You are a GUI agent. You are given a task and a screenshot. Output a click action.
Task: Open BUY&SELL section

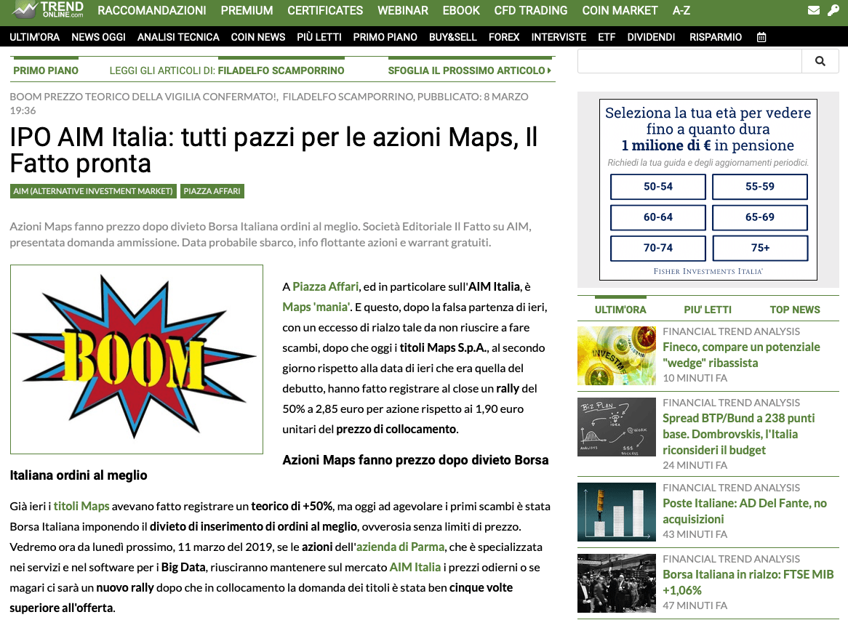pos(452,37)
